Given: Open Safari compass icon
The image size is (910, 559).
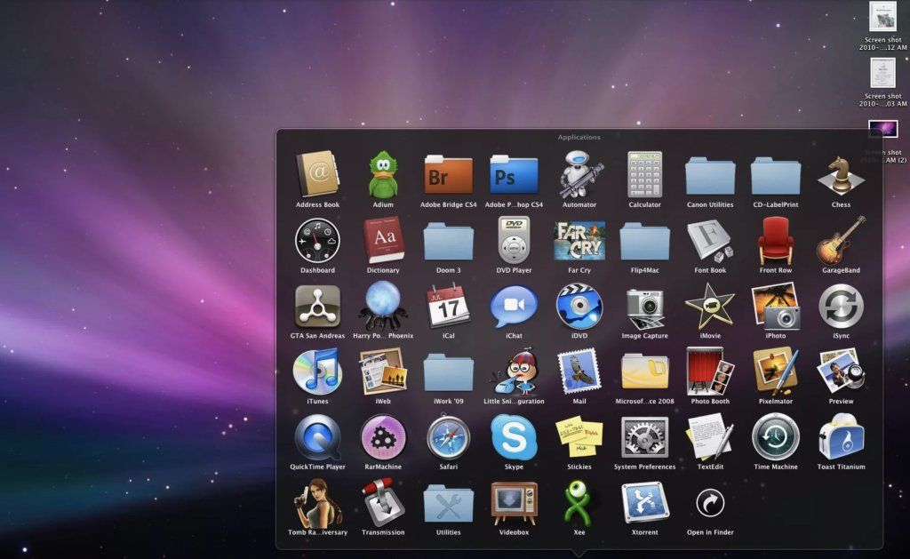Looking at the screenshot, I should pos(449,437).
